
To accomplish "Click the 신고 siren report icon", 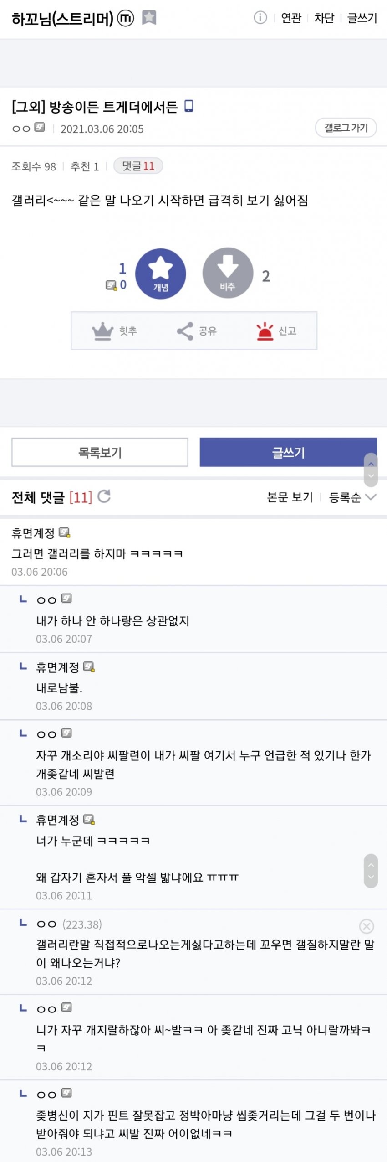I will [265, 331].
